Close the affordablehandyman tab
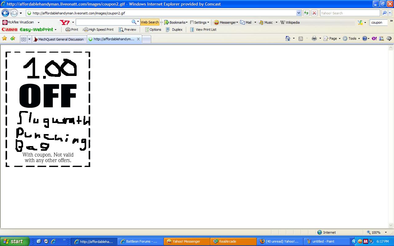Image resolution: width=394 pixels, height=246 pixels. [x=139, y=39]
